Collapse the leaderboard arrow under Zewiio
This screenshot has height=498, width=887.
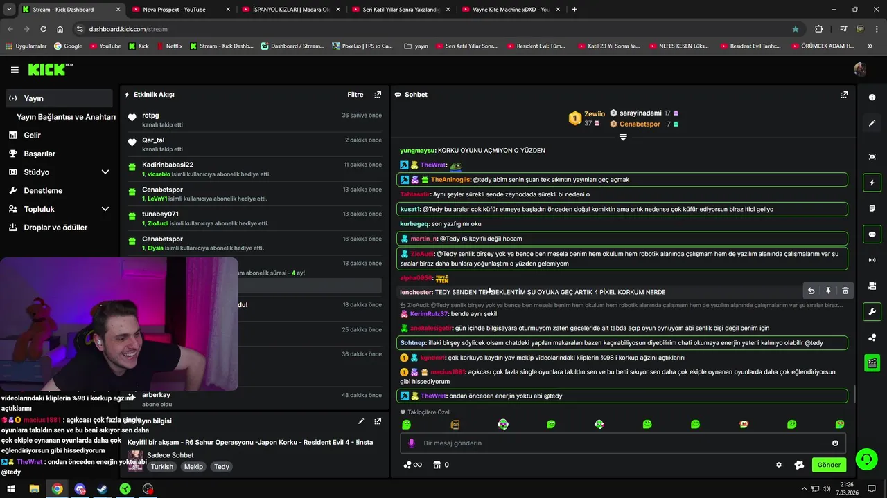(x=623, y=137)
